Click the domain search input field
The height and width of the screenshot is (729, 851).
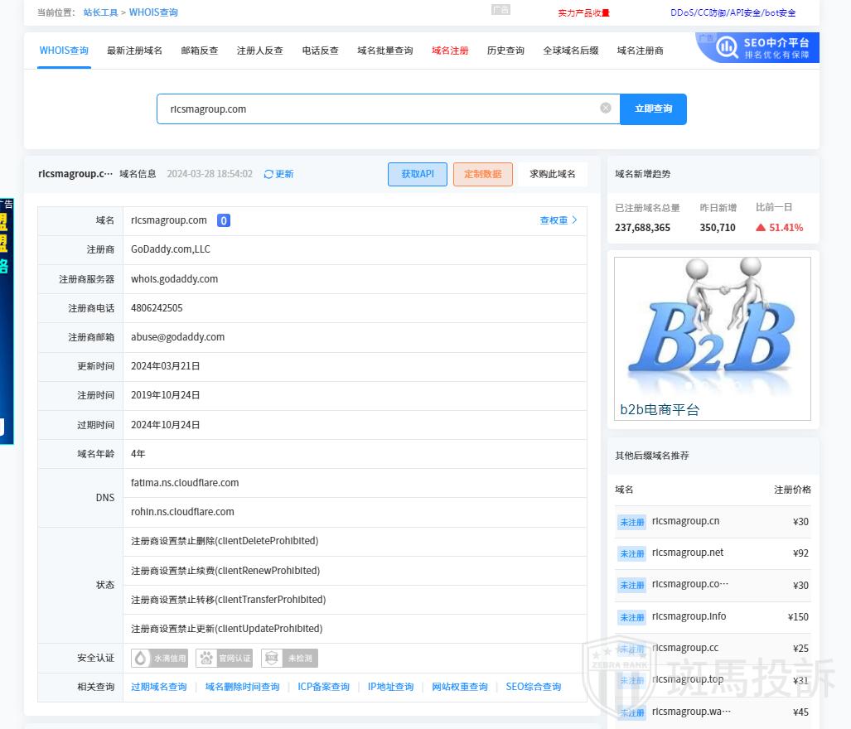(x=377, y=109)
